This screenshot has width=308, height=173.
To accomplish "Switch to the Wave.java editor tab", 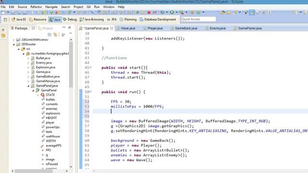I will (126, 28).
